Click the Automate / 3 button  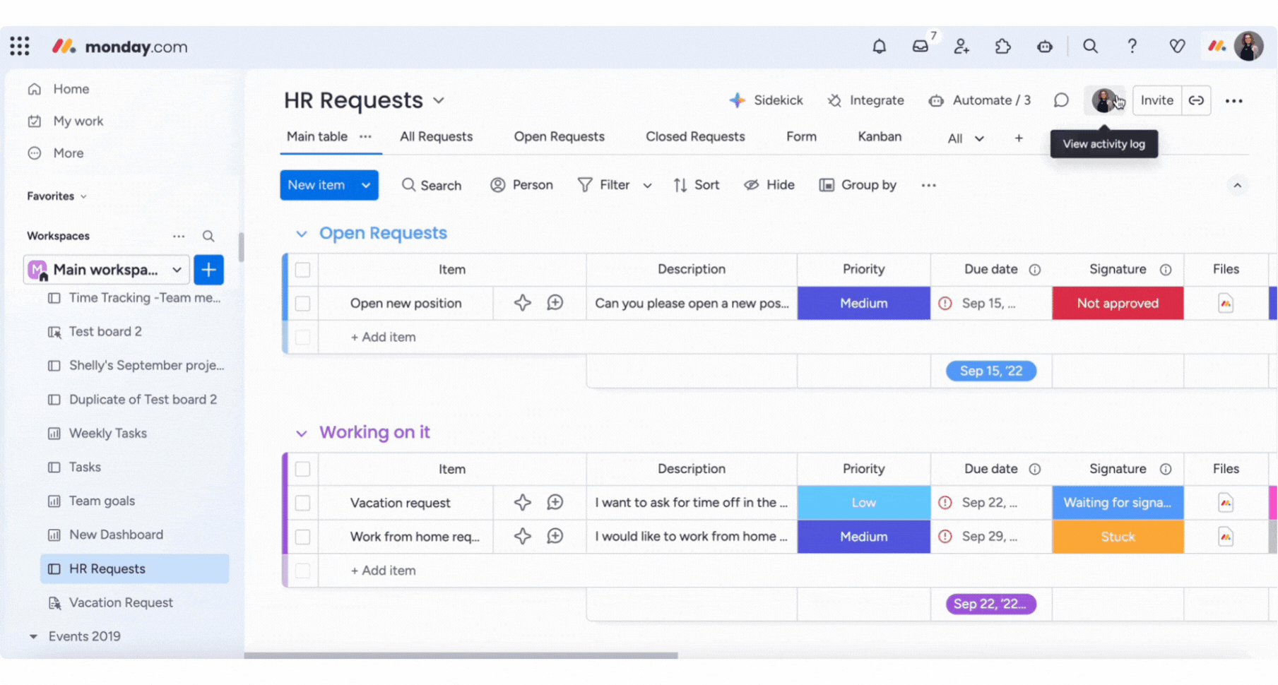click(x=979, y=100)
